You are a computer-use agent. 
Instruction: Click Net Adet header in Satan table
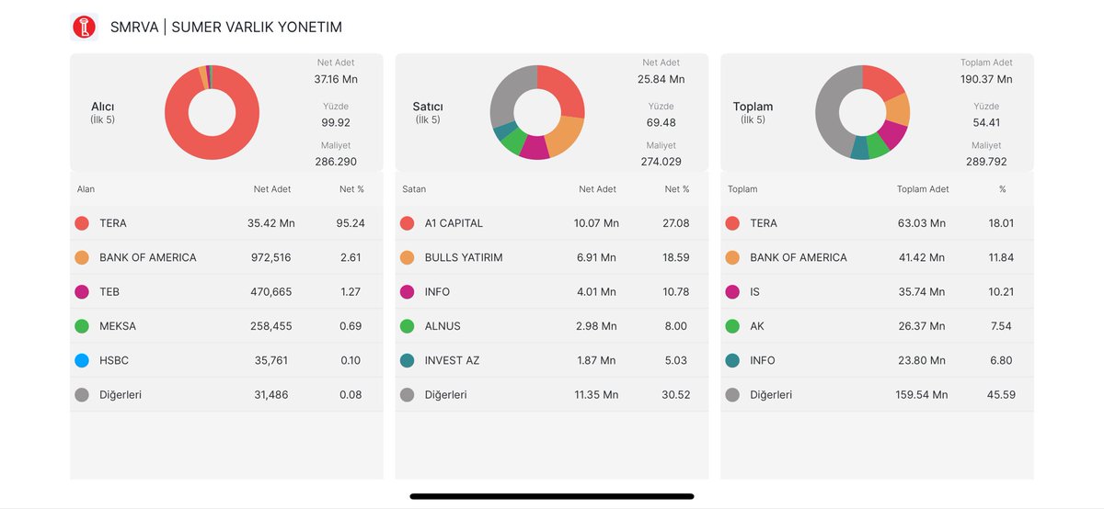pos(597,189)
